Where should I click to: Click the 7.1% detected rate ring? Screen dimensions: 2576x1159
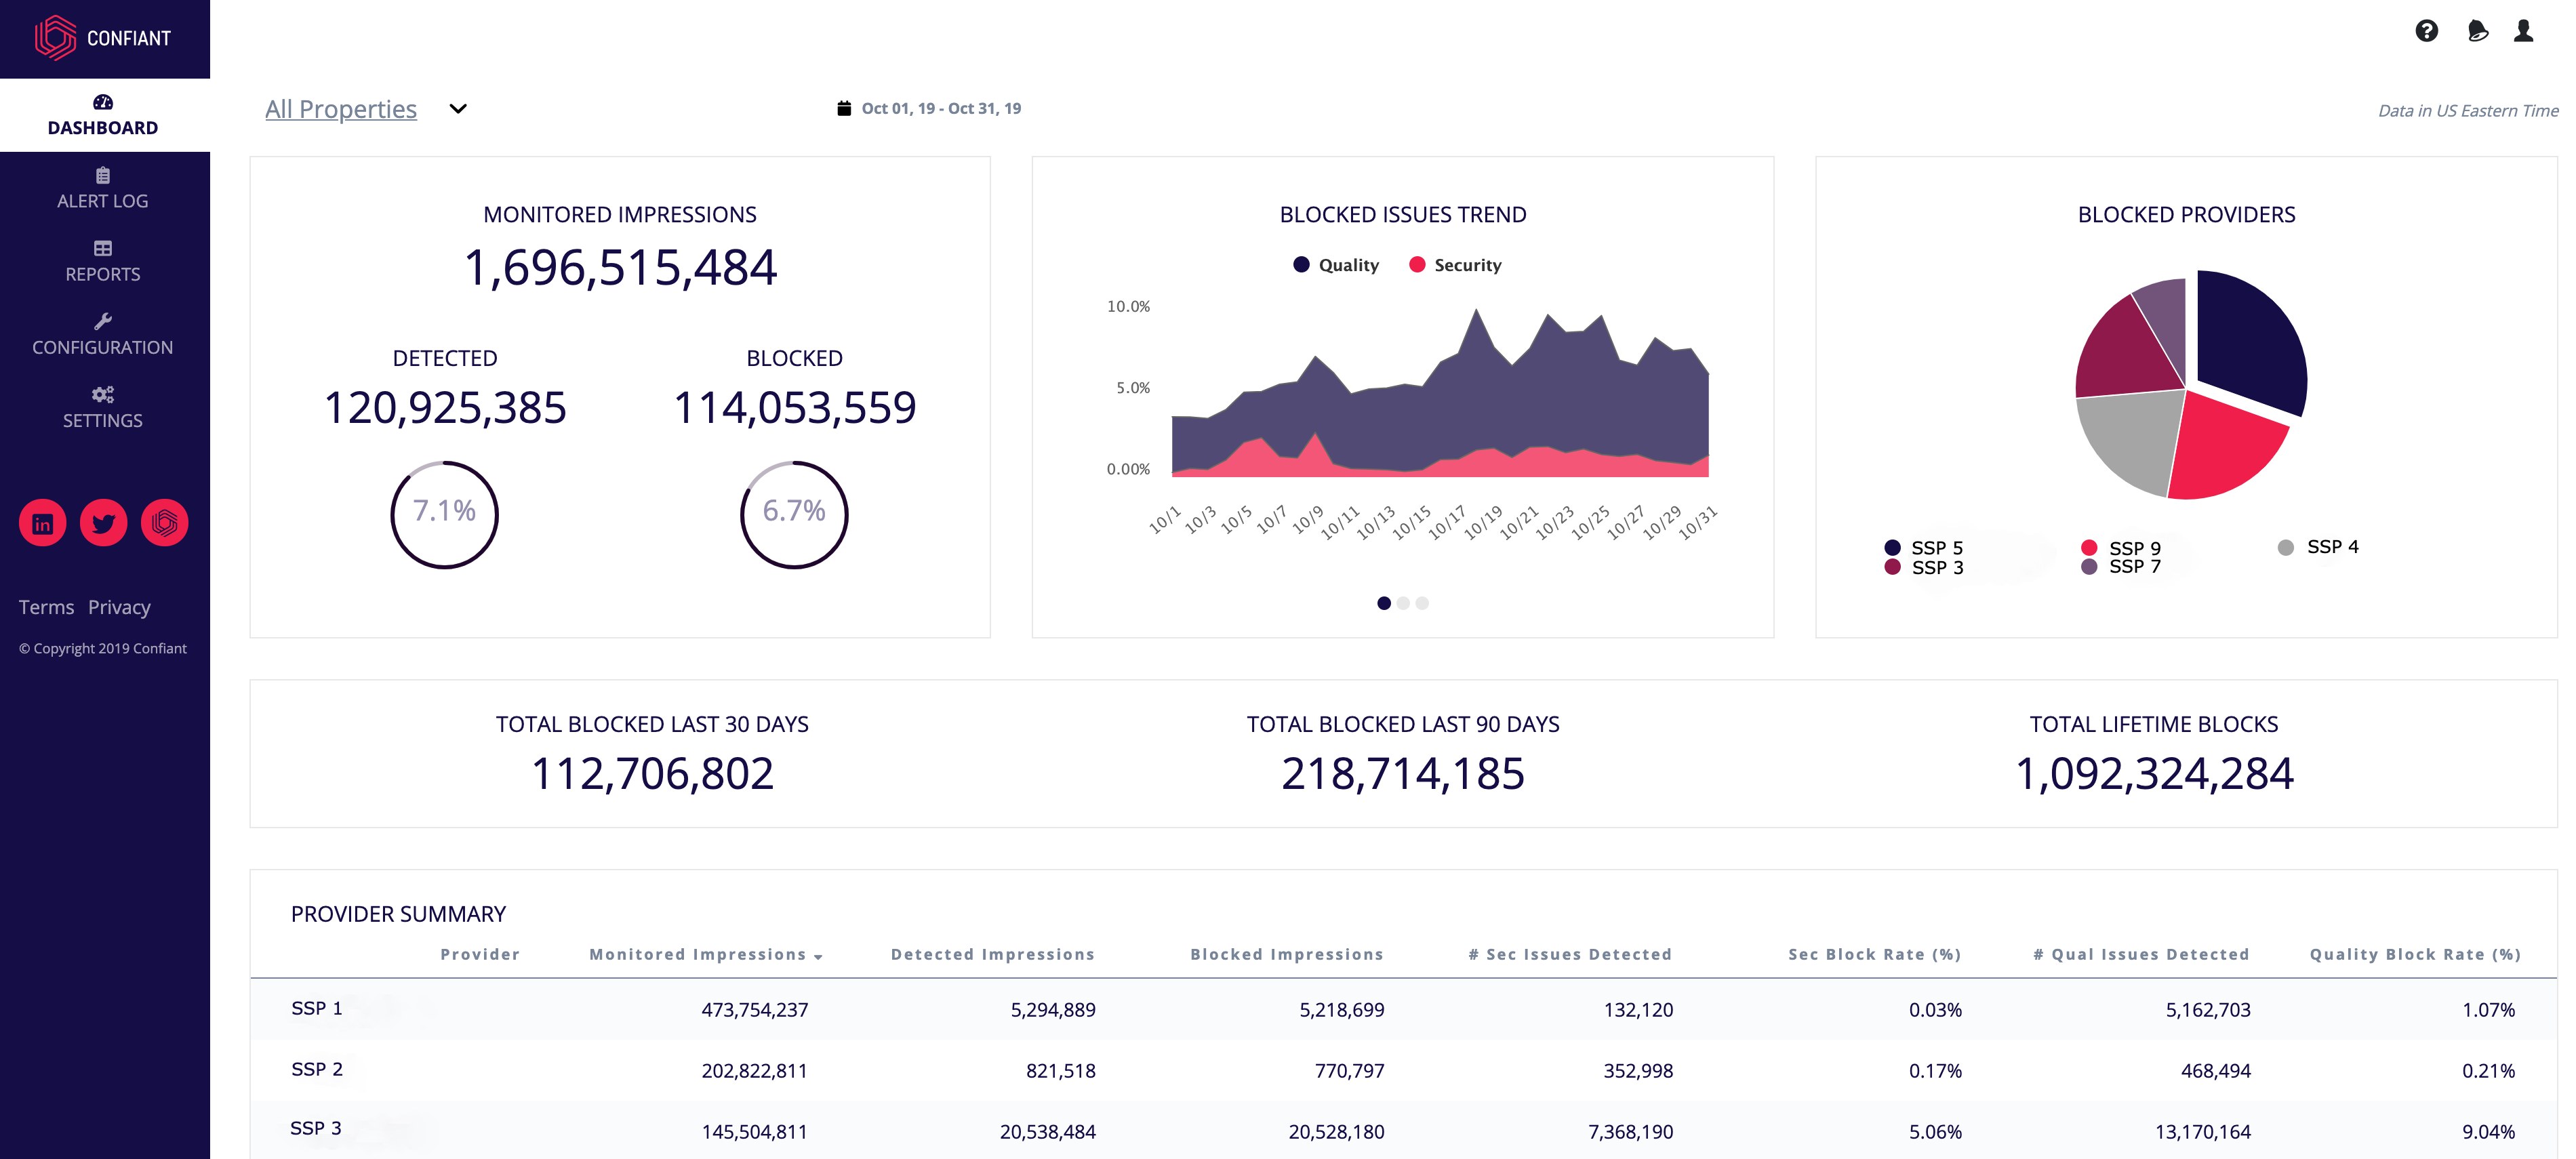pyautogui.click(x=444, y=515)
